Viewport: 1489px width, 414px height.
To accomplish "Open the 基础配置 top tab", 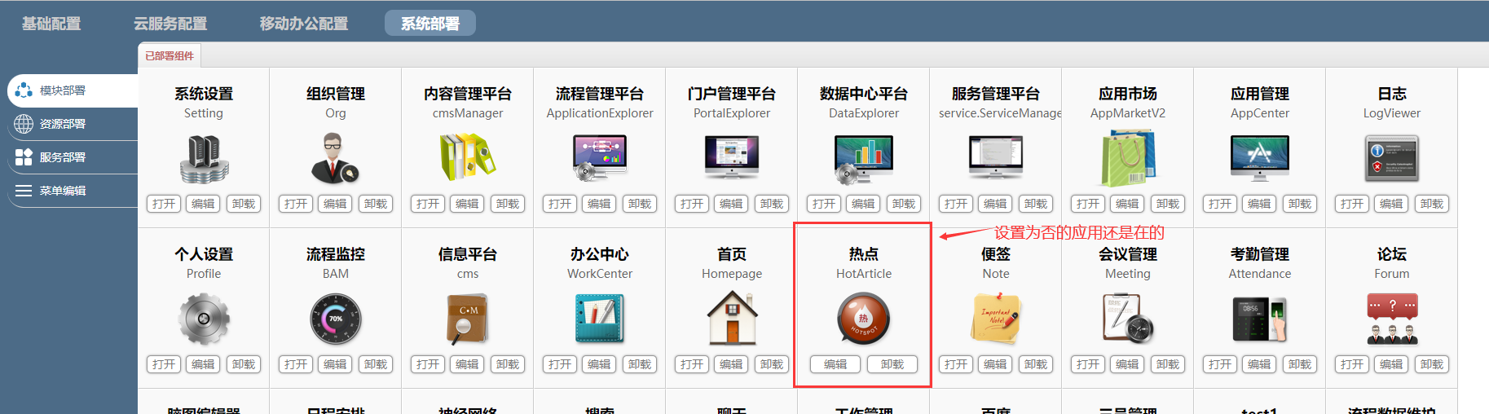I will click(x=51, y=24).
